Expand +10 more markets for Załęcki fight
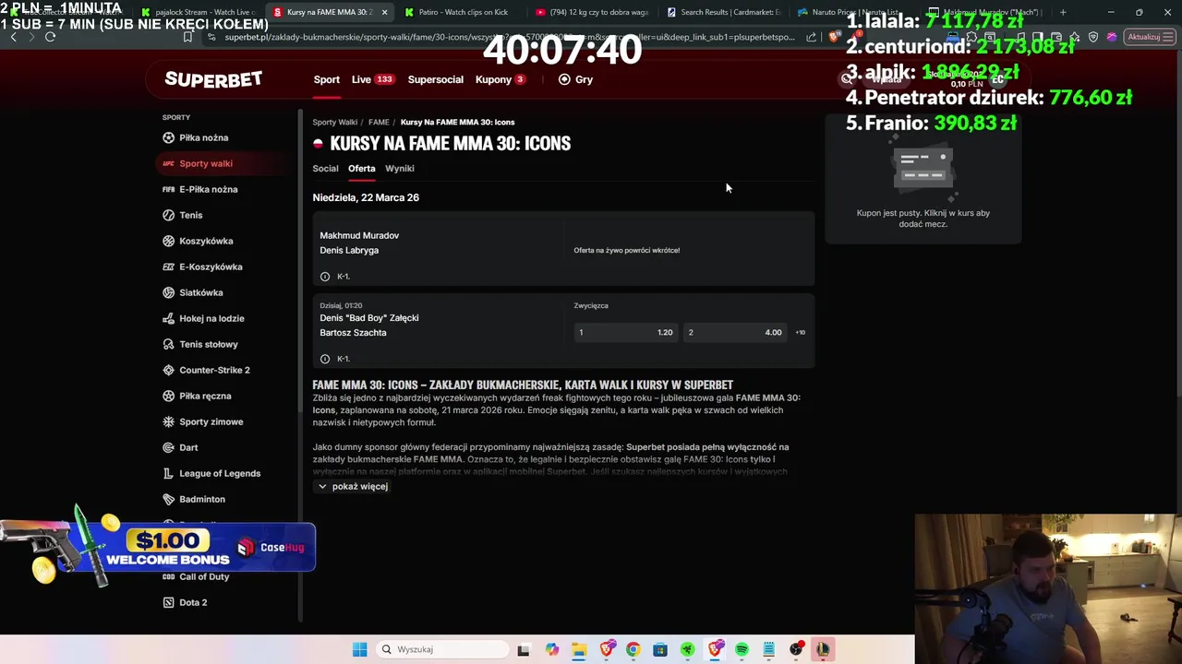The image size is (1182, 664). (x=800, y=332)
